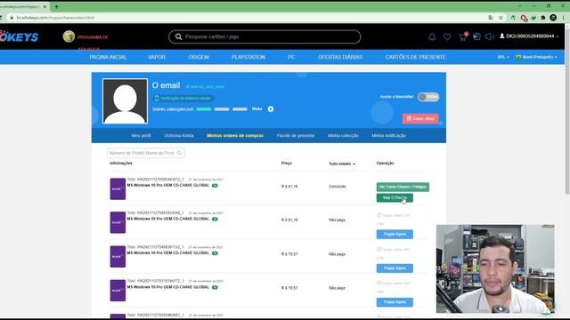Go to PÁGINA INICIAL in the navigation bar
Image resolution: width=570 pixels, height=320 pixels.
point(108,57)
